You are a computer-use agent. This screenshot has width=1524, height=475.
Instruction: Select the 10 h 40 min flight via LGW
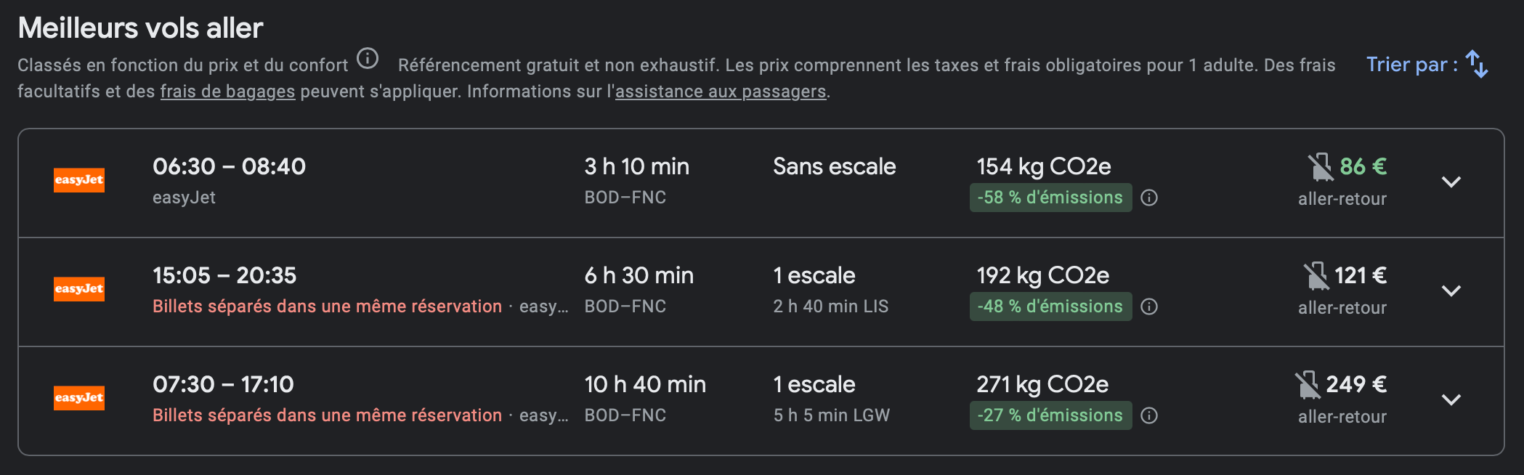[644, 385]
